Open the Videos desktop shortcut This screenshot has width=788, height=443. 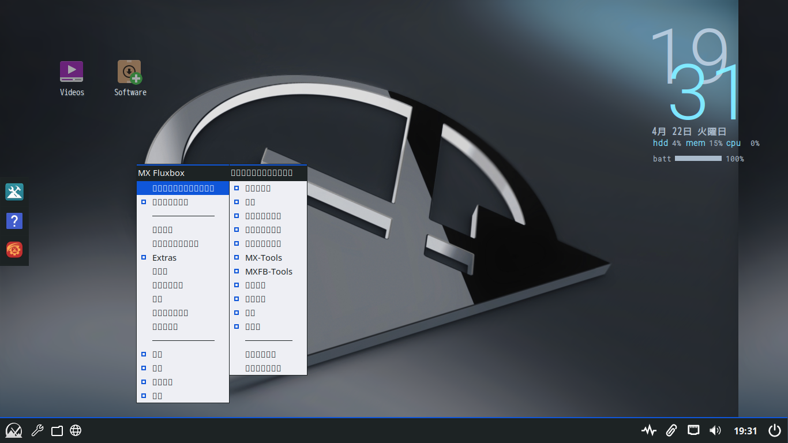[72, 73]
